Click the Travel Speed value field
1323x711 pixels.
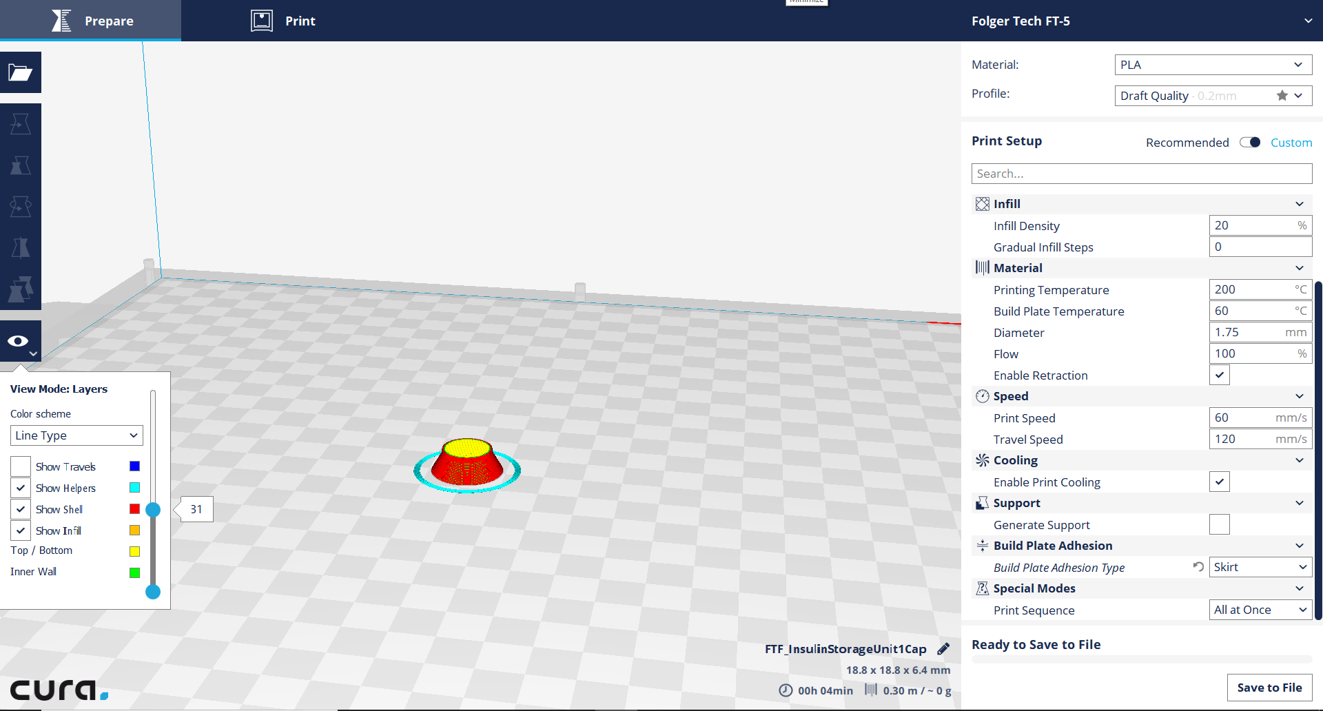point(1260,439)
